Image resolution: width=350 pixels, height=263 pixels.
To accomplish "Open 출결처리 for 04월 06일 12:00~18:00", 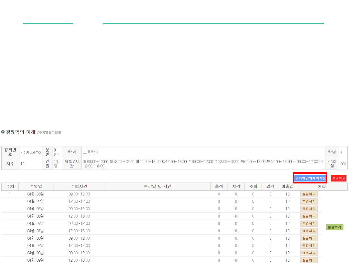I will (309, 216).
